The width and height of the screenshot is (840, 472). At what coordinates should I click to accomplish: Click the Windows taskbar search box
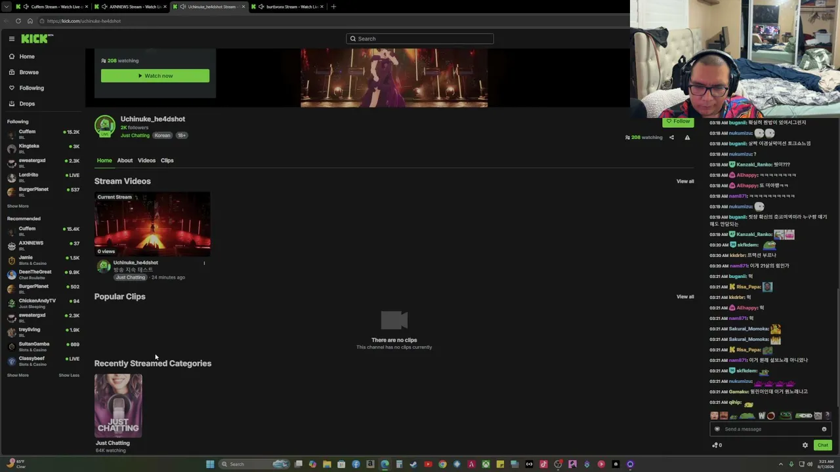(255, 464)
